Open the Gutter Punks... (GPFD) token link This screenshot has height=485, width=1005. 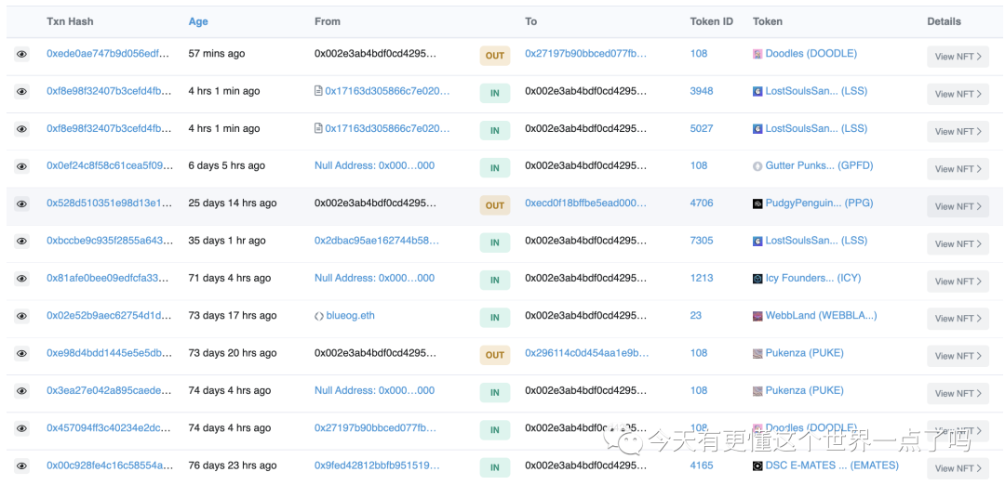click(819, 165)
